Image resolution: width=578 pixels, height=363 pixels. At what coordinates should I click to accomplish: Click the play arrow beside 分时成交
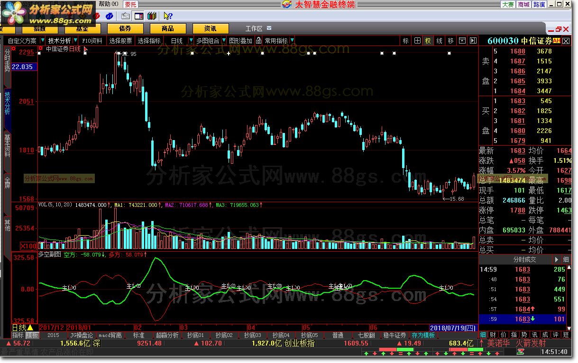[557, 260]
